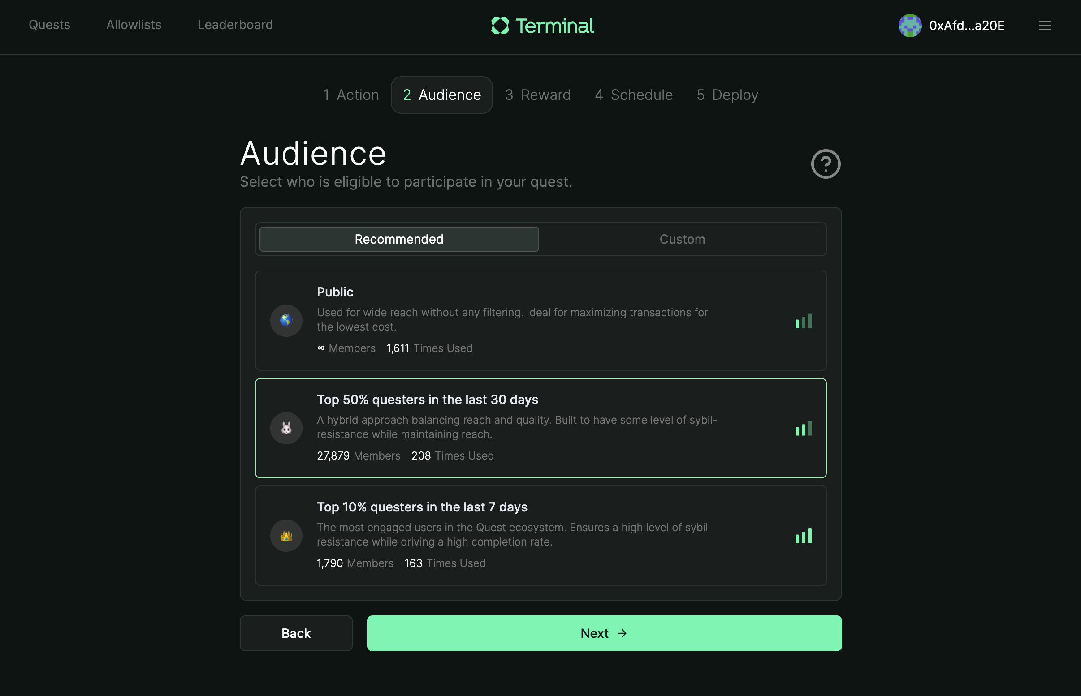Screen dimensions: 1081x696
Task: Select Top 10% questers in last 7 days
Action: pyautogui.click(x=540, y=536)
